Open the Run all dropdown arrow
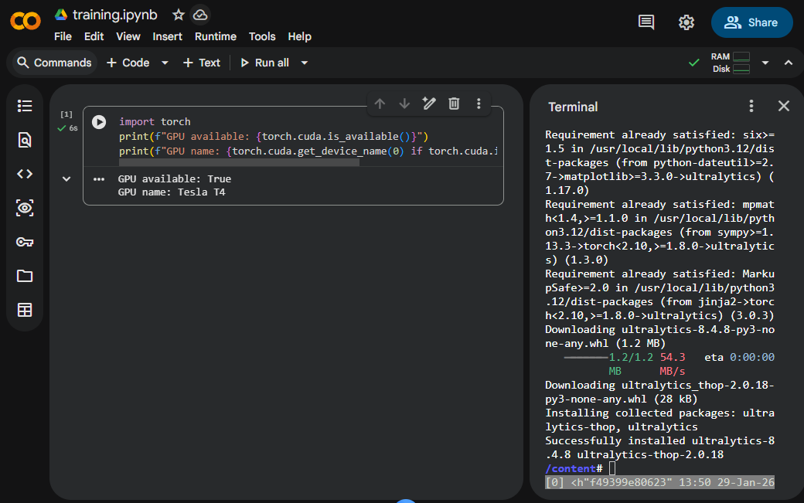Screen dimensions: 804x503 pyautogui.click(x=305, y=63)
